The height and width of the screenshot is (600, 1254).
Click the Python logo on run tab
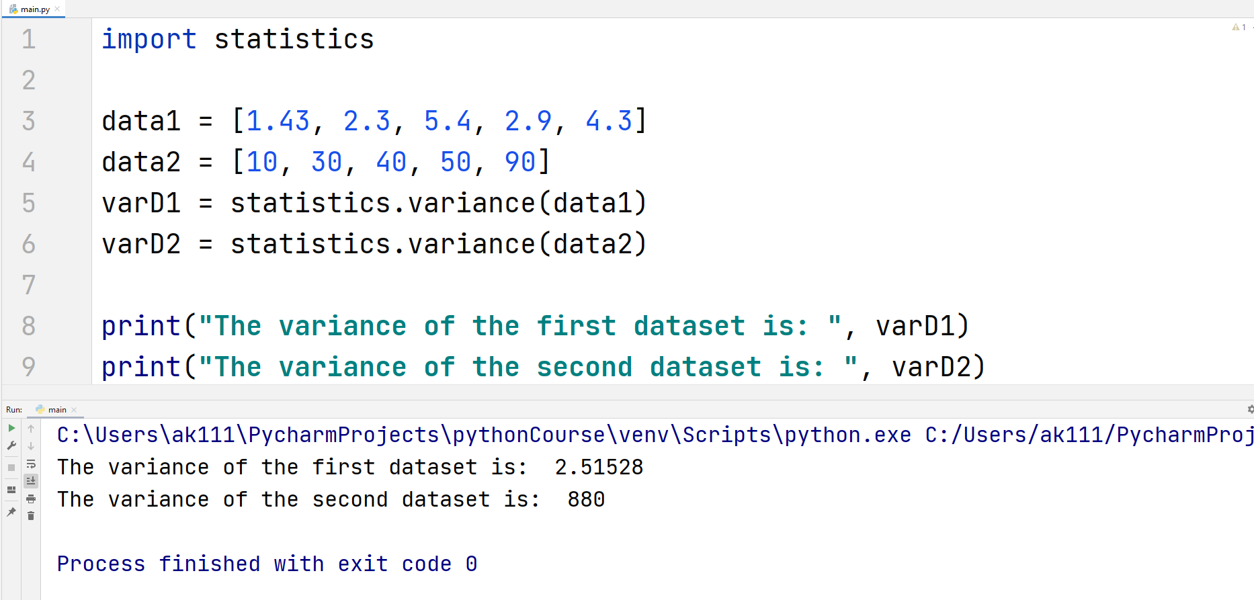pos(40,409)
